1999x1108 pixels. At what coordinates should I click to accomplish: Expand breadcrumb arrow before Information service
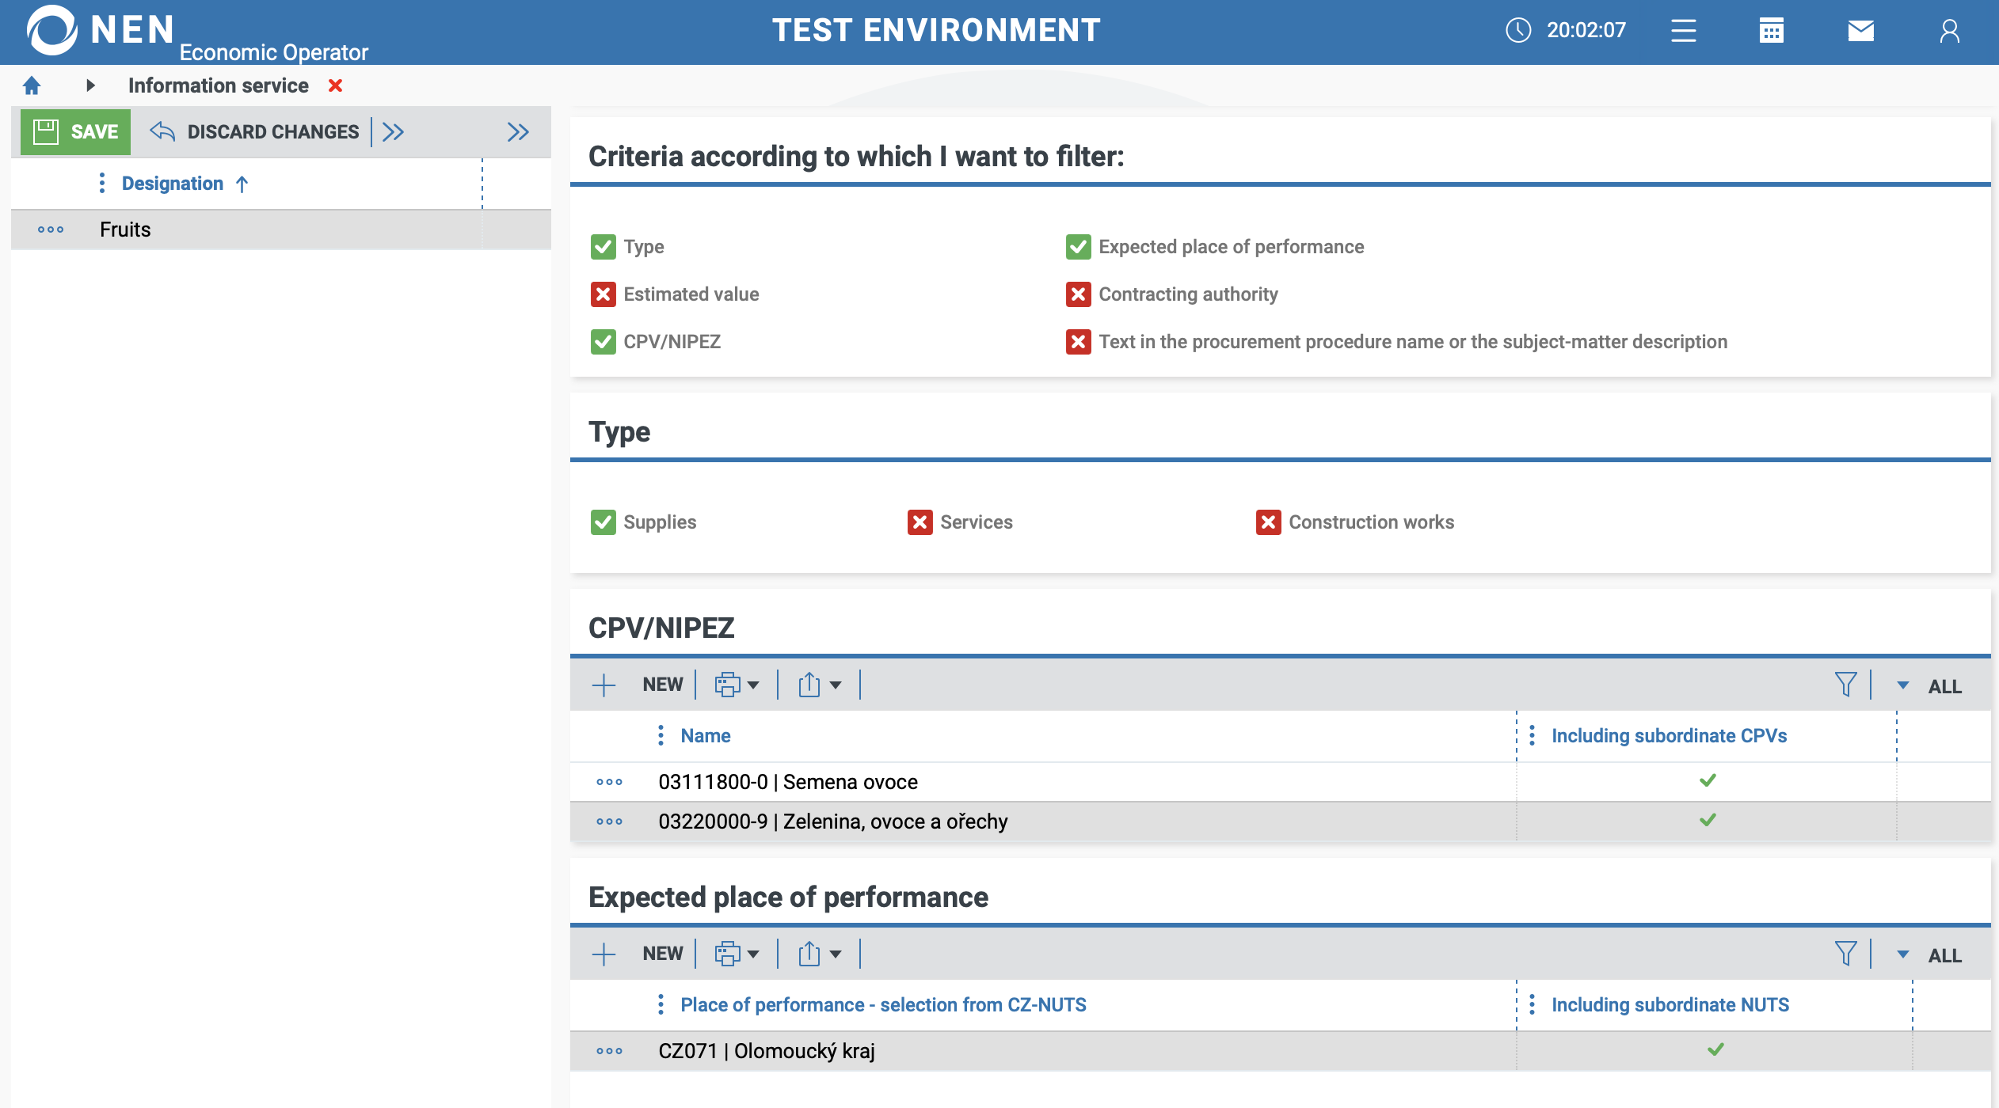tap(90, 85)
